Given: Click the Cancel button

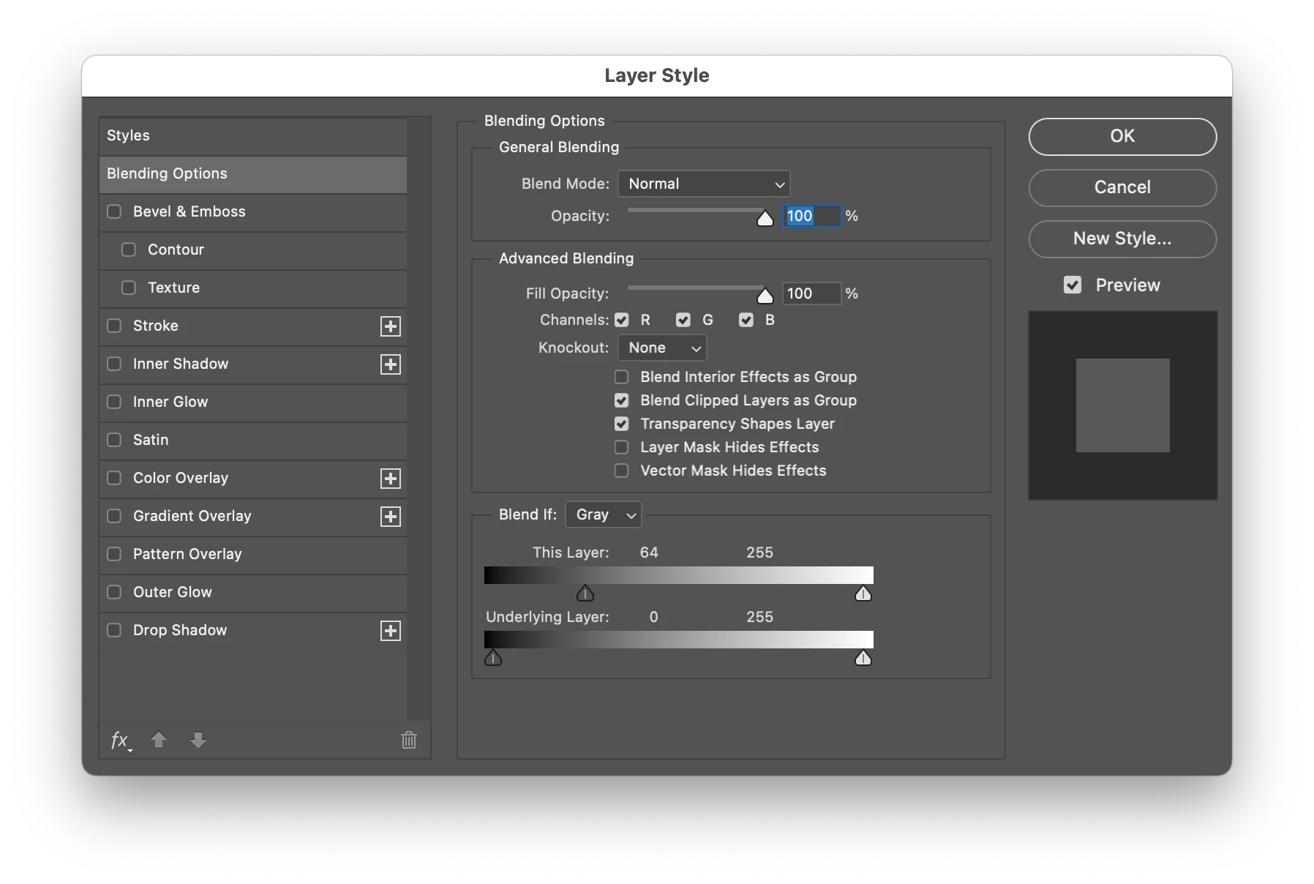Looking at the screenshot, I should point(1122,187).
